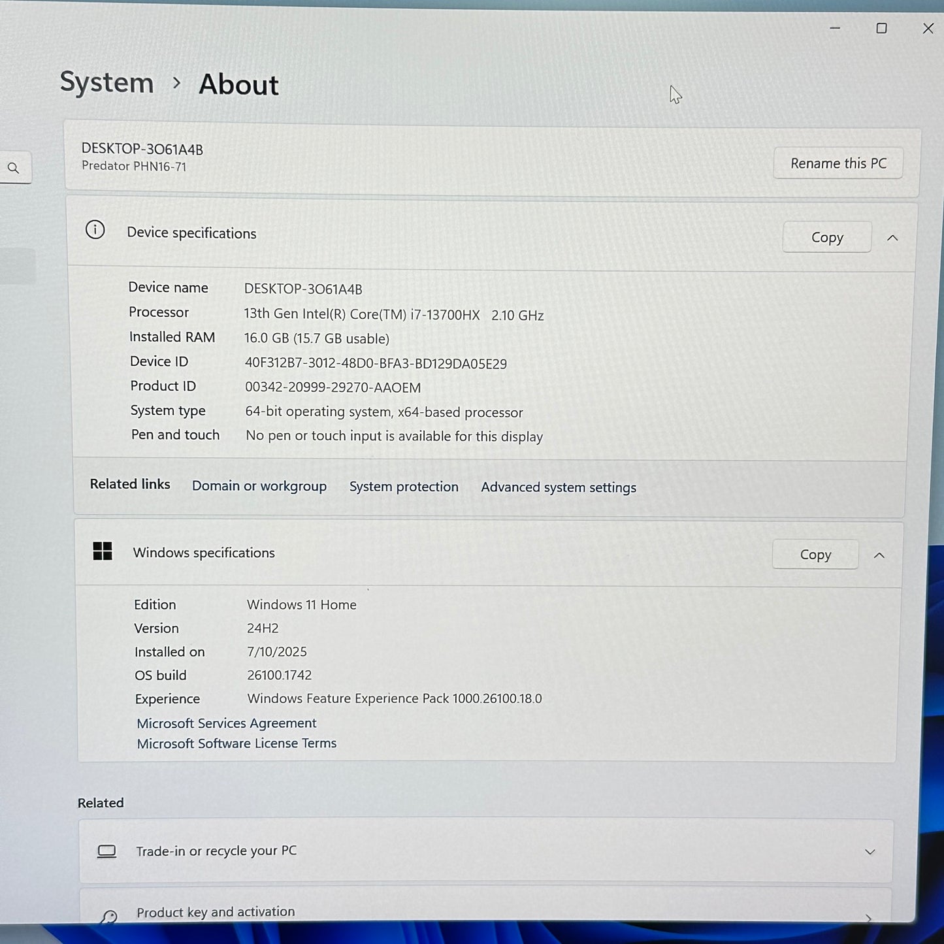This screenshot has height=944, width=944.
Task: Minimize the Settings window
Action: 835,28
